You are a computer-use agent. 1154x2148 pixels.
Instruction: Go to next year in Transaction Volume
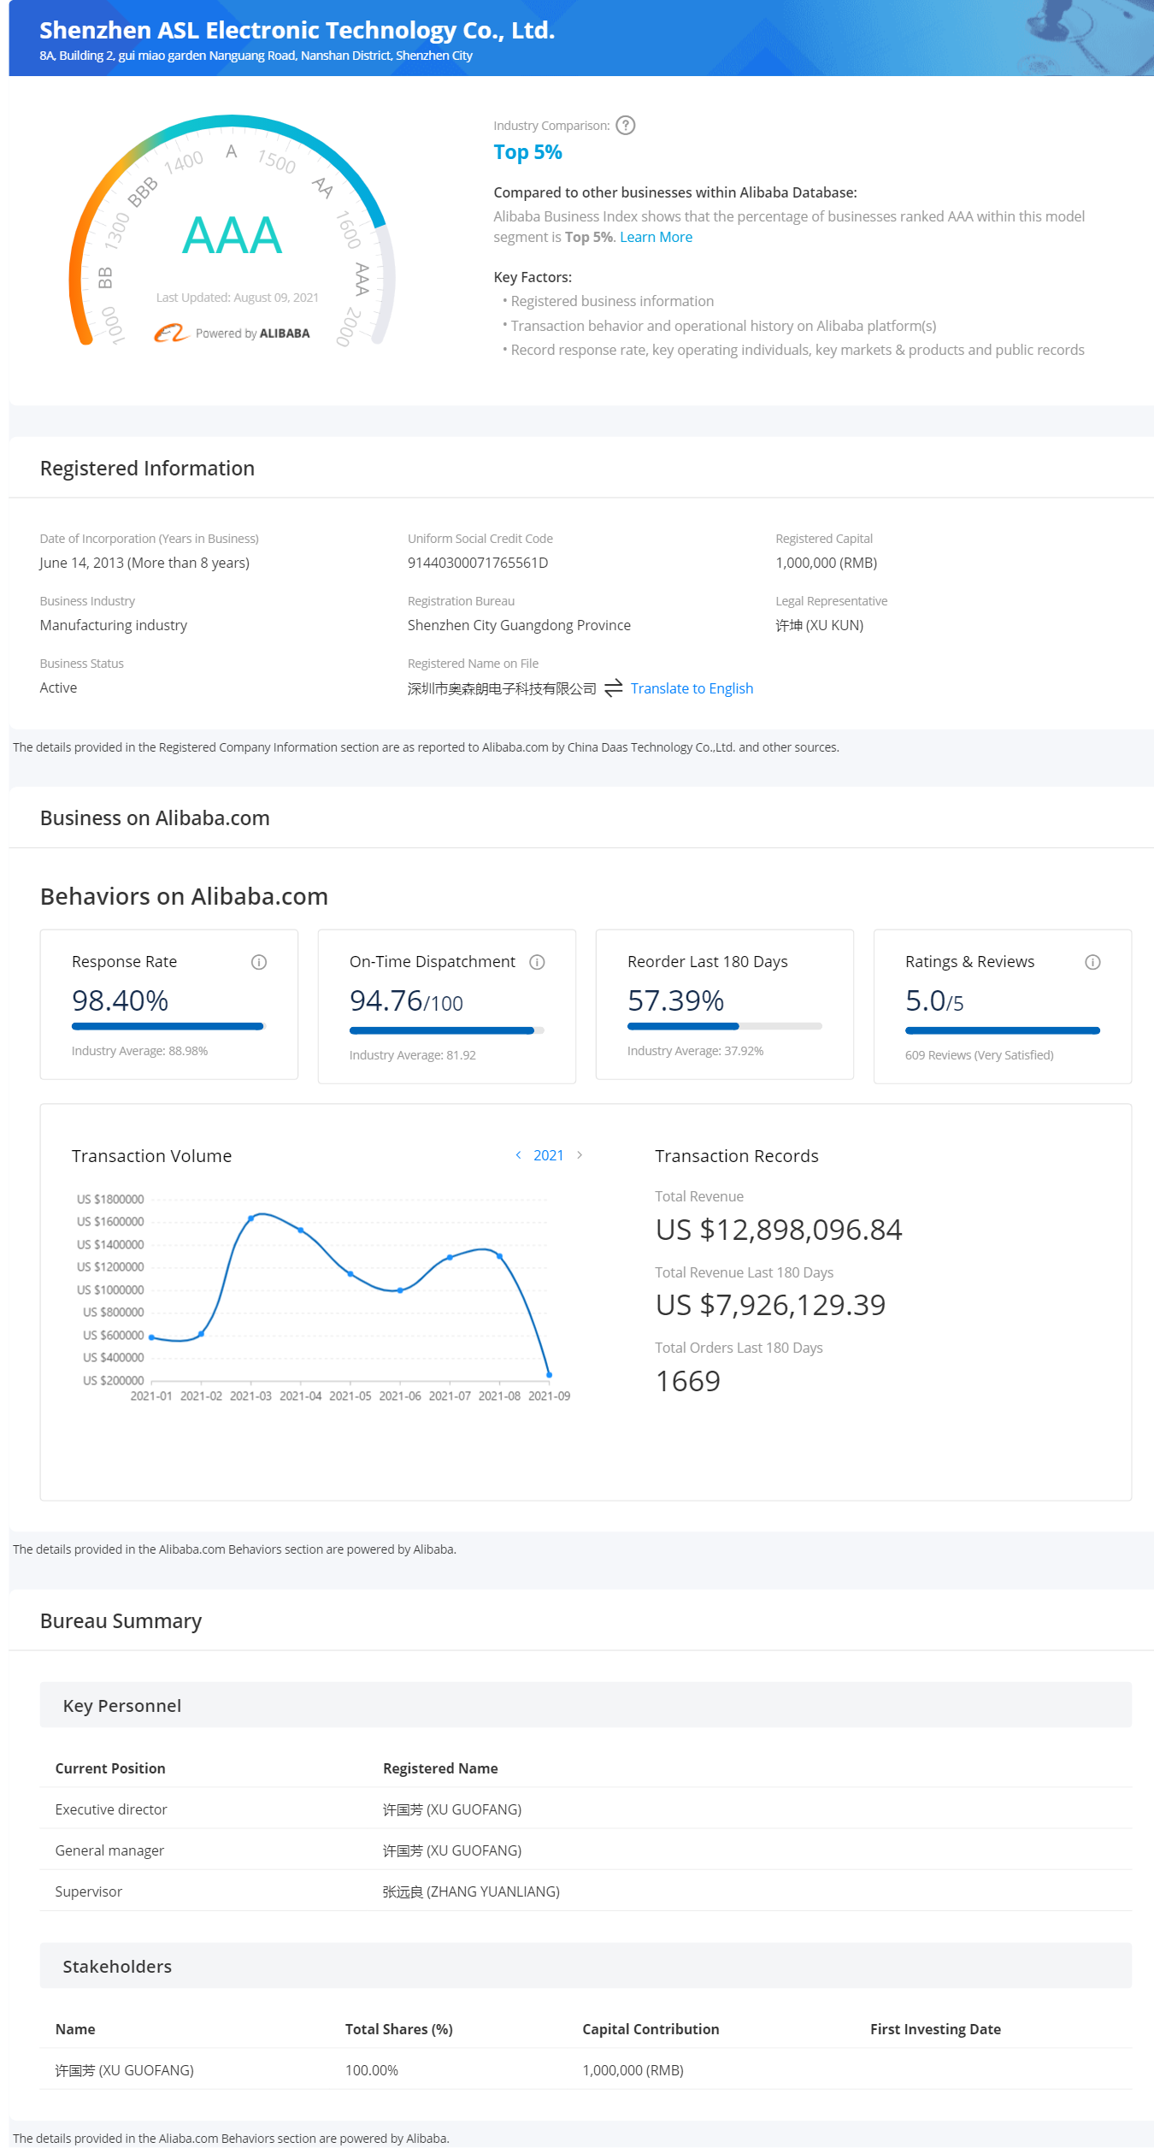click(580, 1155)
